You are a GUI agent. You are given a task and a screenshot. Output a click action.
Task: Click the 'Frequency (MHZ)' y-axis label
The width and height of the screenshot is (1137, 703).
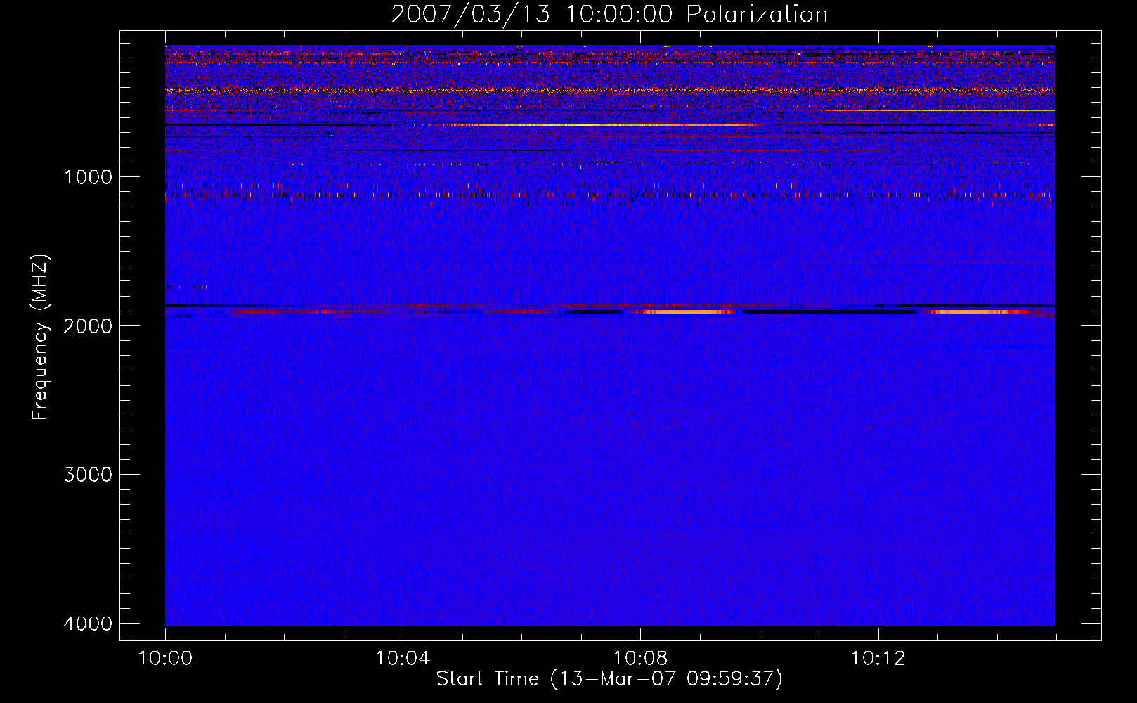pyautogui.click(x=41, y=337)
